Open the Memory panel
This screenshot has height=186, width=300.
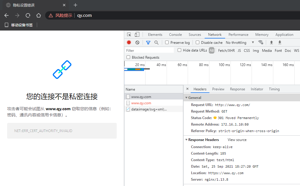click(262, 35)
